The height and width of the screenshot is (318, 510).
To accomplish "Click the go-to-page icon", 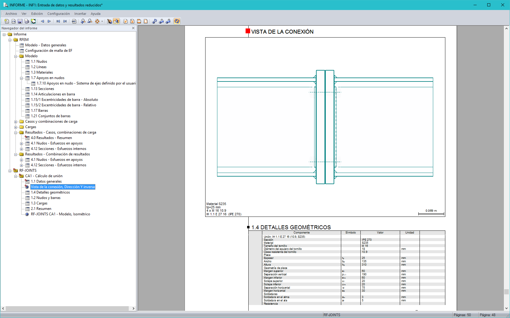I will (x=74, y=21).
